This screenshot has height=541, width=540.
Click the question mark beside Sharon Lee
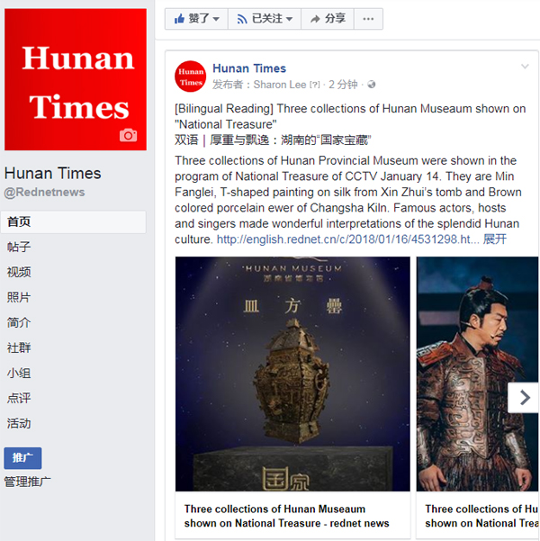click(x=314, y=85)
